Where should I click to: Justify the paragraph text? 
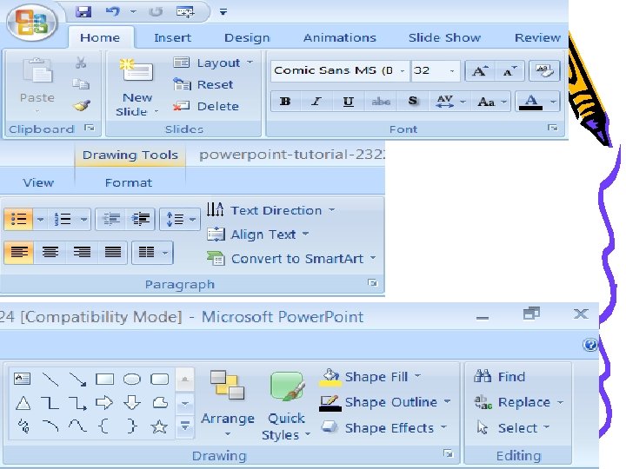pos(112,253)
